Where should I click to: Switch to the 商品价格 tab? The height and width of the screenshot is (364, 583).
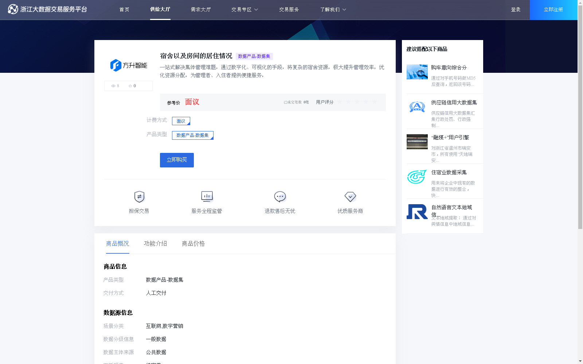click(x=193, y=244)
